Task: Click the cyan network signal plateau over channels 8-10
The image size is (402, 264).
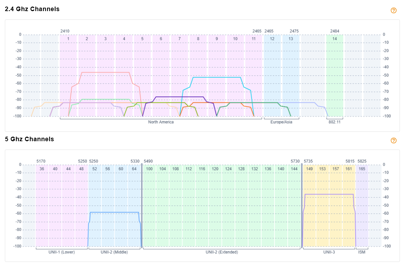Action: (x=217, y=77)
